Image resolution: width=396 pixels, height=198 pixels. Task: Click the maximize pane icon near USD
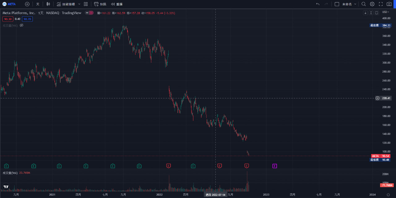377,13
